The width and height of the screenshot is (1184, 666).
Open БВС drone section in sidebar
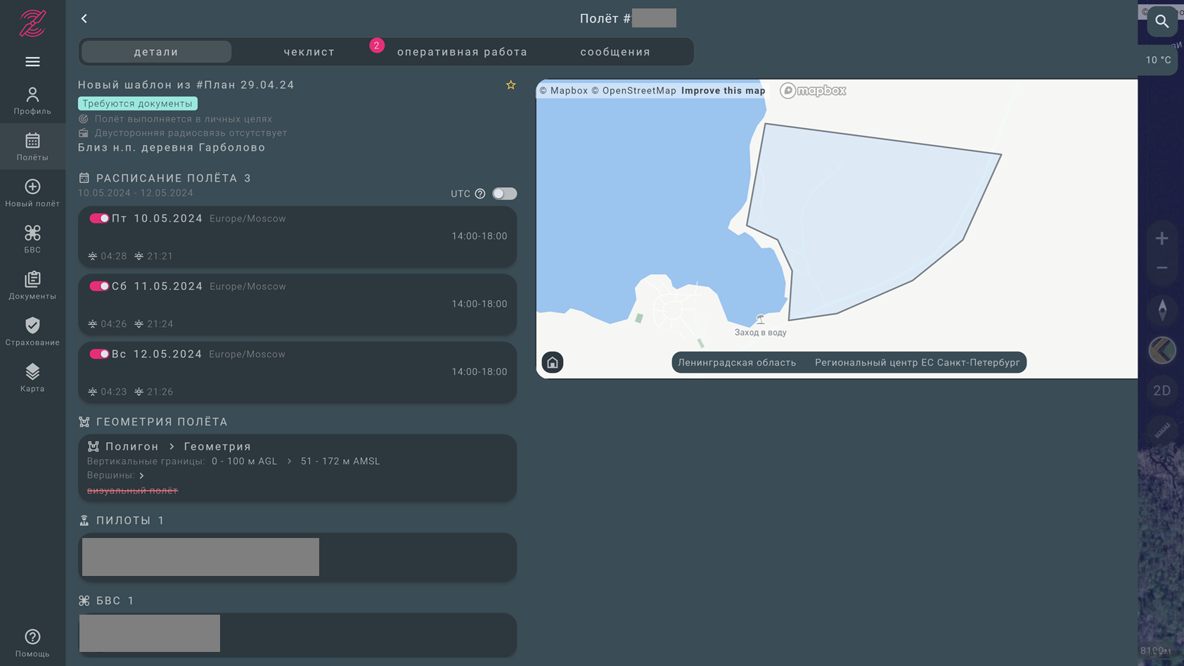[x=32, y=239]
